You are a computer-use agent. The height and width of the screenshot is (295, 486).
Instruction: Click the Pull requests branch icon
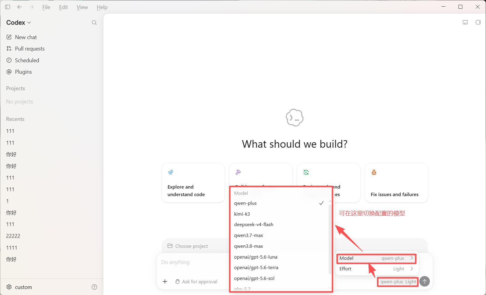coord(9,48)
